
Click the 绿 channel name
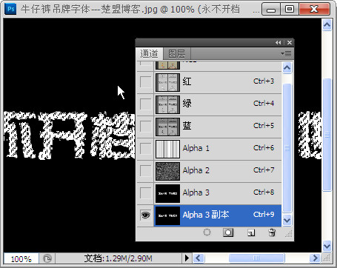(187, 104)
